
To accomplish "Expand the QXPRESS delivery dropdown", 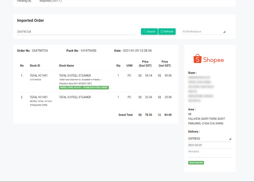I will (210, 139).
